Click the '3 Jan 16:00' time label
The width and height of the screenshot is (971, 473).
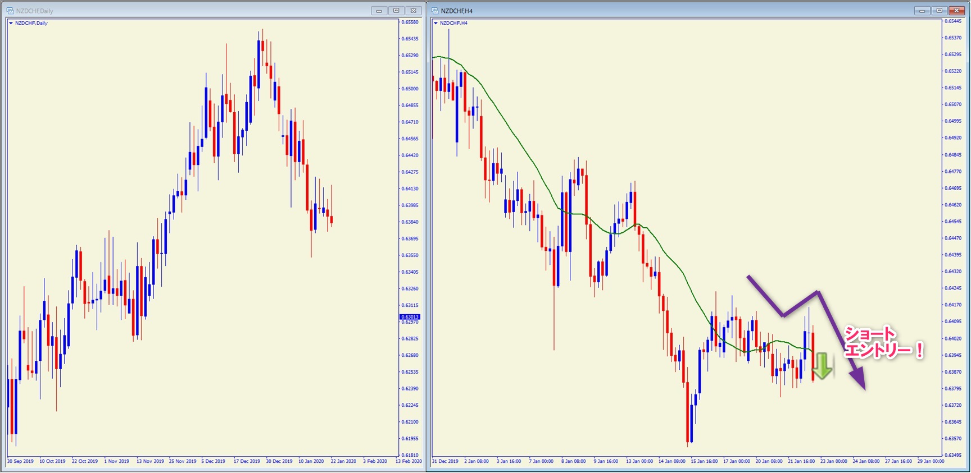pyautogui.click(x=509, y=461)
